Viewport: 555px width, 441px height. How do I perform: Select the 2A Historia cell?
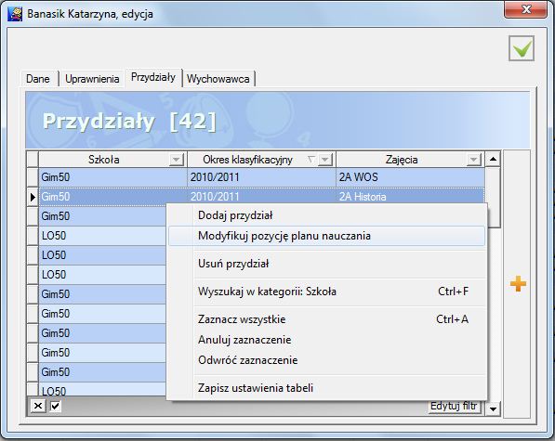click(x=410, y=197)
